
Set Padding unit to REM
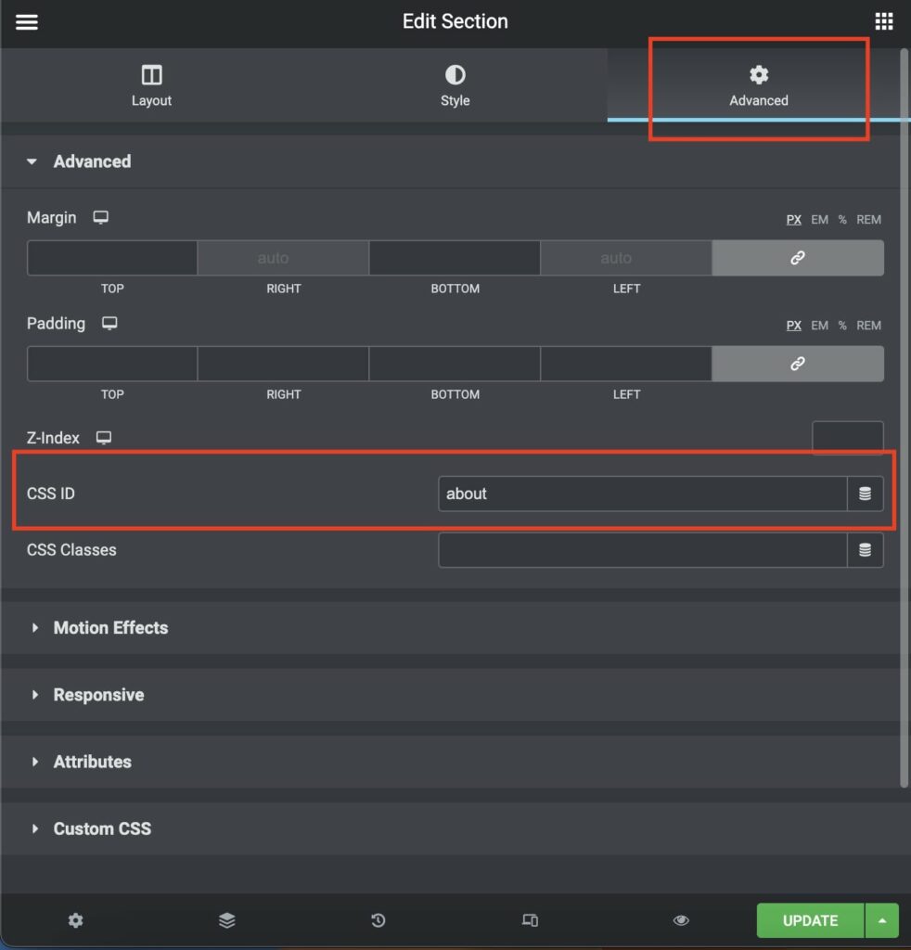[x=868, y=326]
